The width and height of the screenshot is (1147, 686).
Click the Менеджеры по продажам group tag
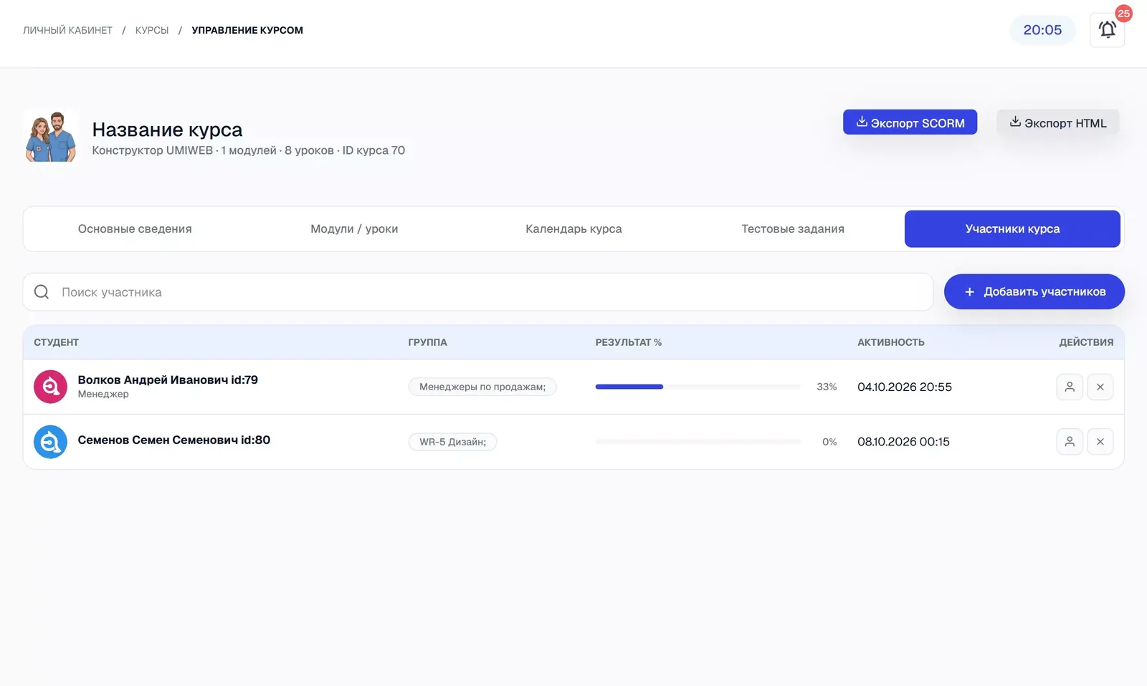point(482,387)
